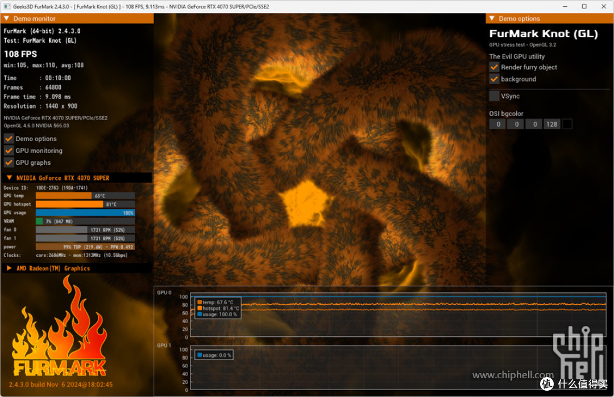The width and height of the screenshot is (614, 397).
Task: Expand the AMD Radeon(TM) Graphics section
Action: (10, 268)
